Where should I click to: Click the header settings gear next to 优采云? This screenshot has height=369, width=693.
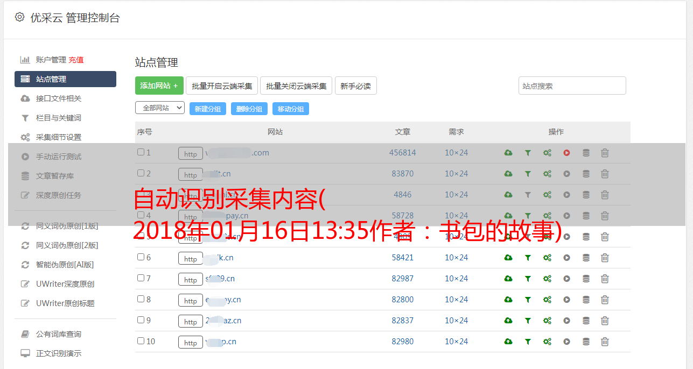tap(19, 17)
